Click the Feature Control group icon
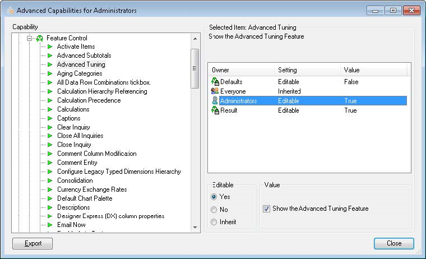426x259 pixels. [x=39, y=38]
